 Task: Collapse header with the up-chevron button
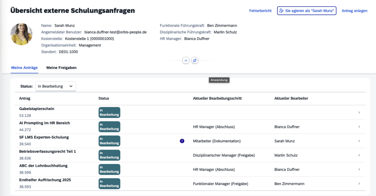tap(186, 60)
